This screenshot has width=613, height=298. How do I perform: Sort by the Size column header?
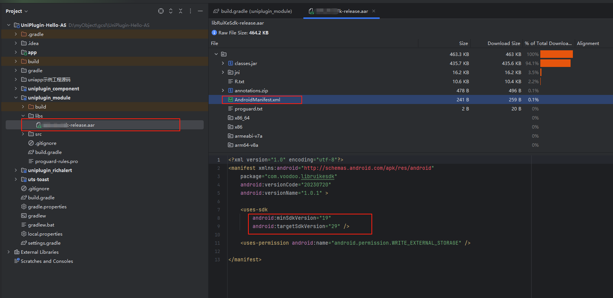click(x=463, y=43)
